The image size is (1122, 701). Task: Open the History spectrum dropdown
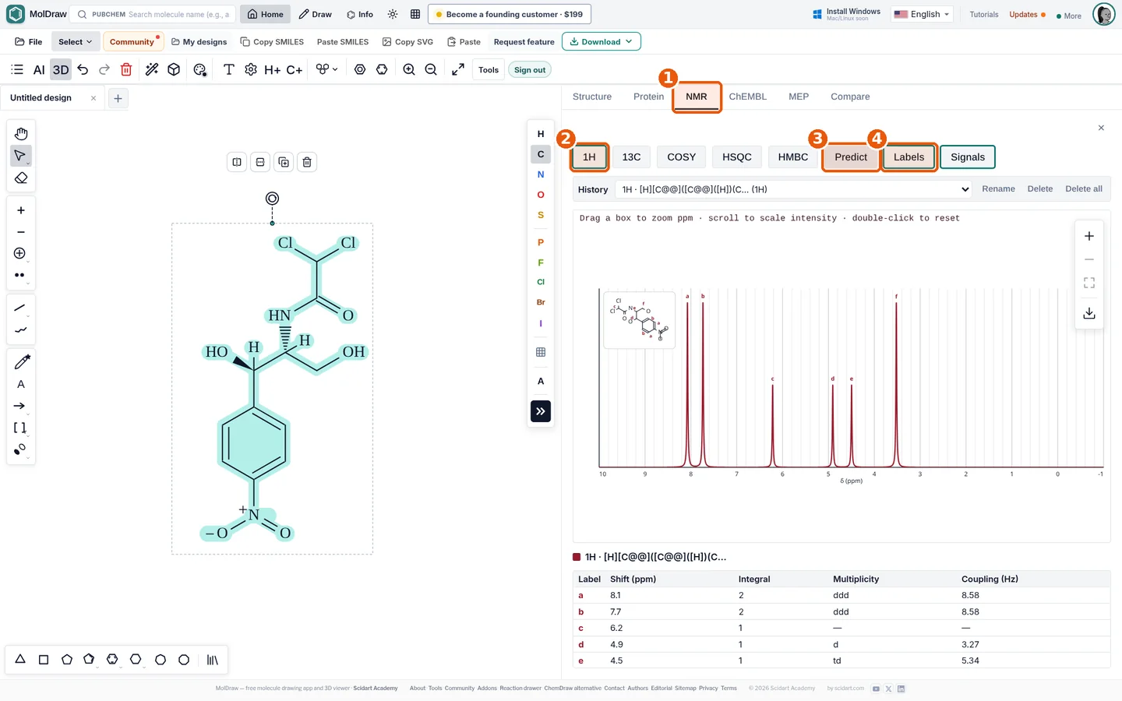click(793, 189)
